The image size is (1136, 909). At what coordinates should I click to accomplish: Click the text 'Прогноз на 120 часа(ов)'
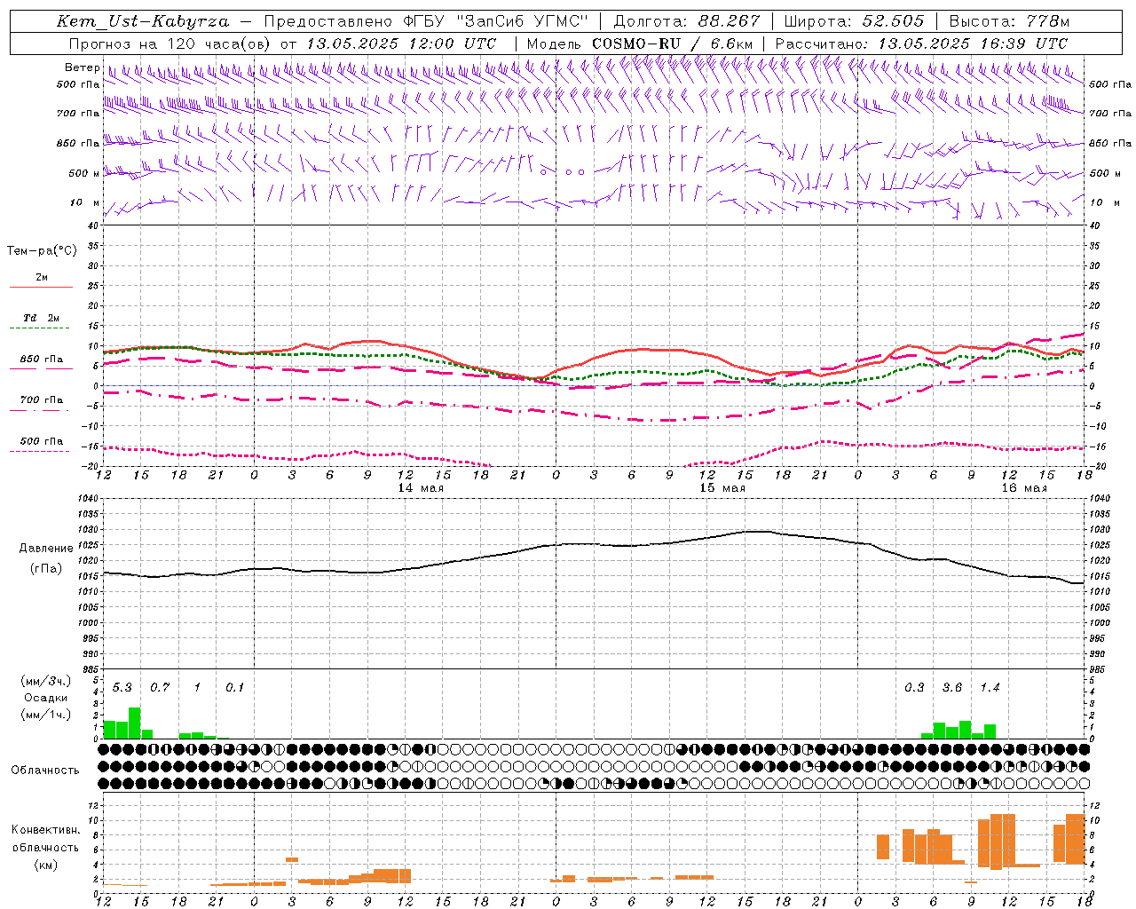coord(171,43)
